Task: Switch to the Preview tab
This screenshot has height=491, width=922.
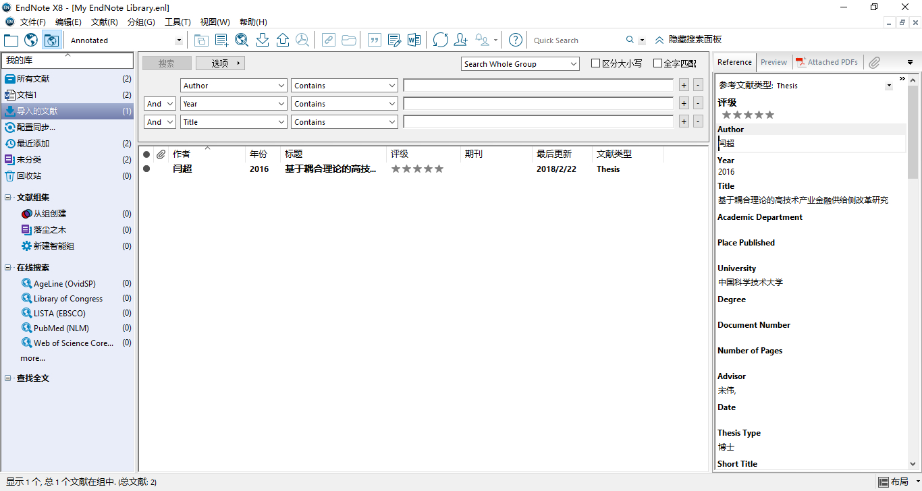Action: [x=774, y=62]
